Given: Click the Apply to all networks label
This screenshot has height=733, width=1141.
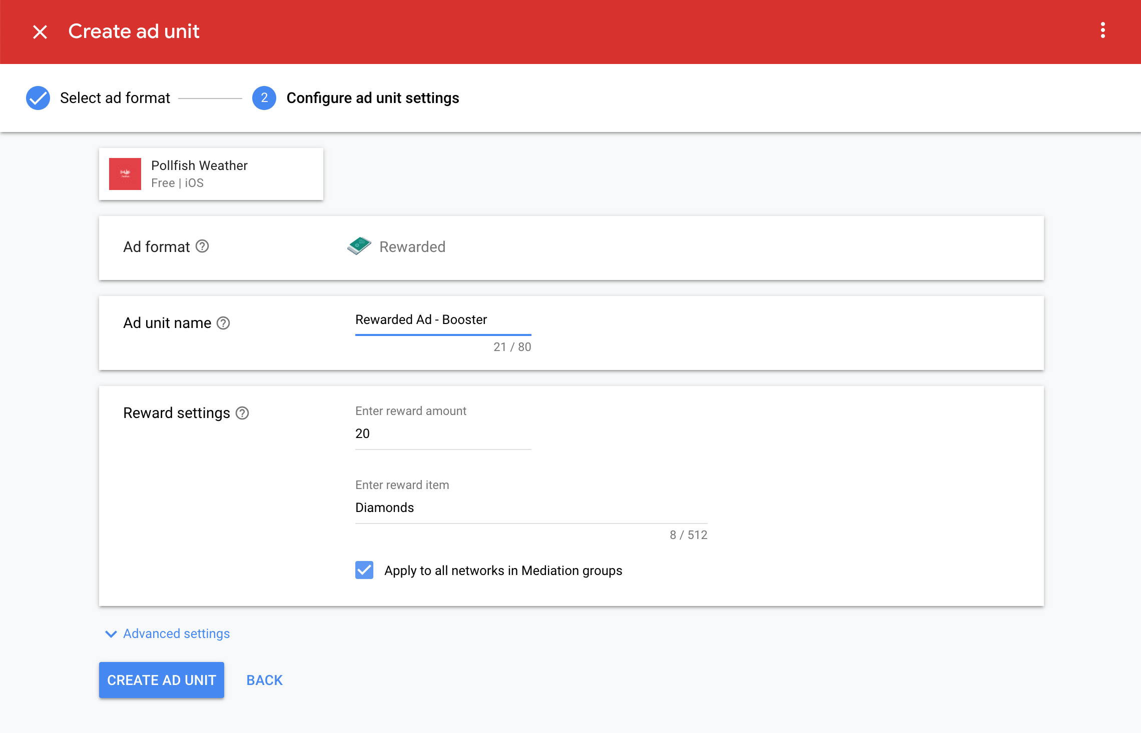Looking at the screenshot, I should (503, 570).
